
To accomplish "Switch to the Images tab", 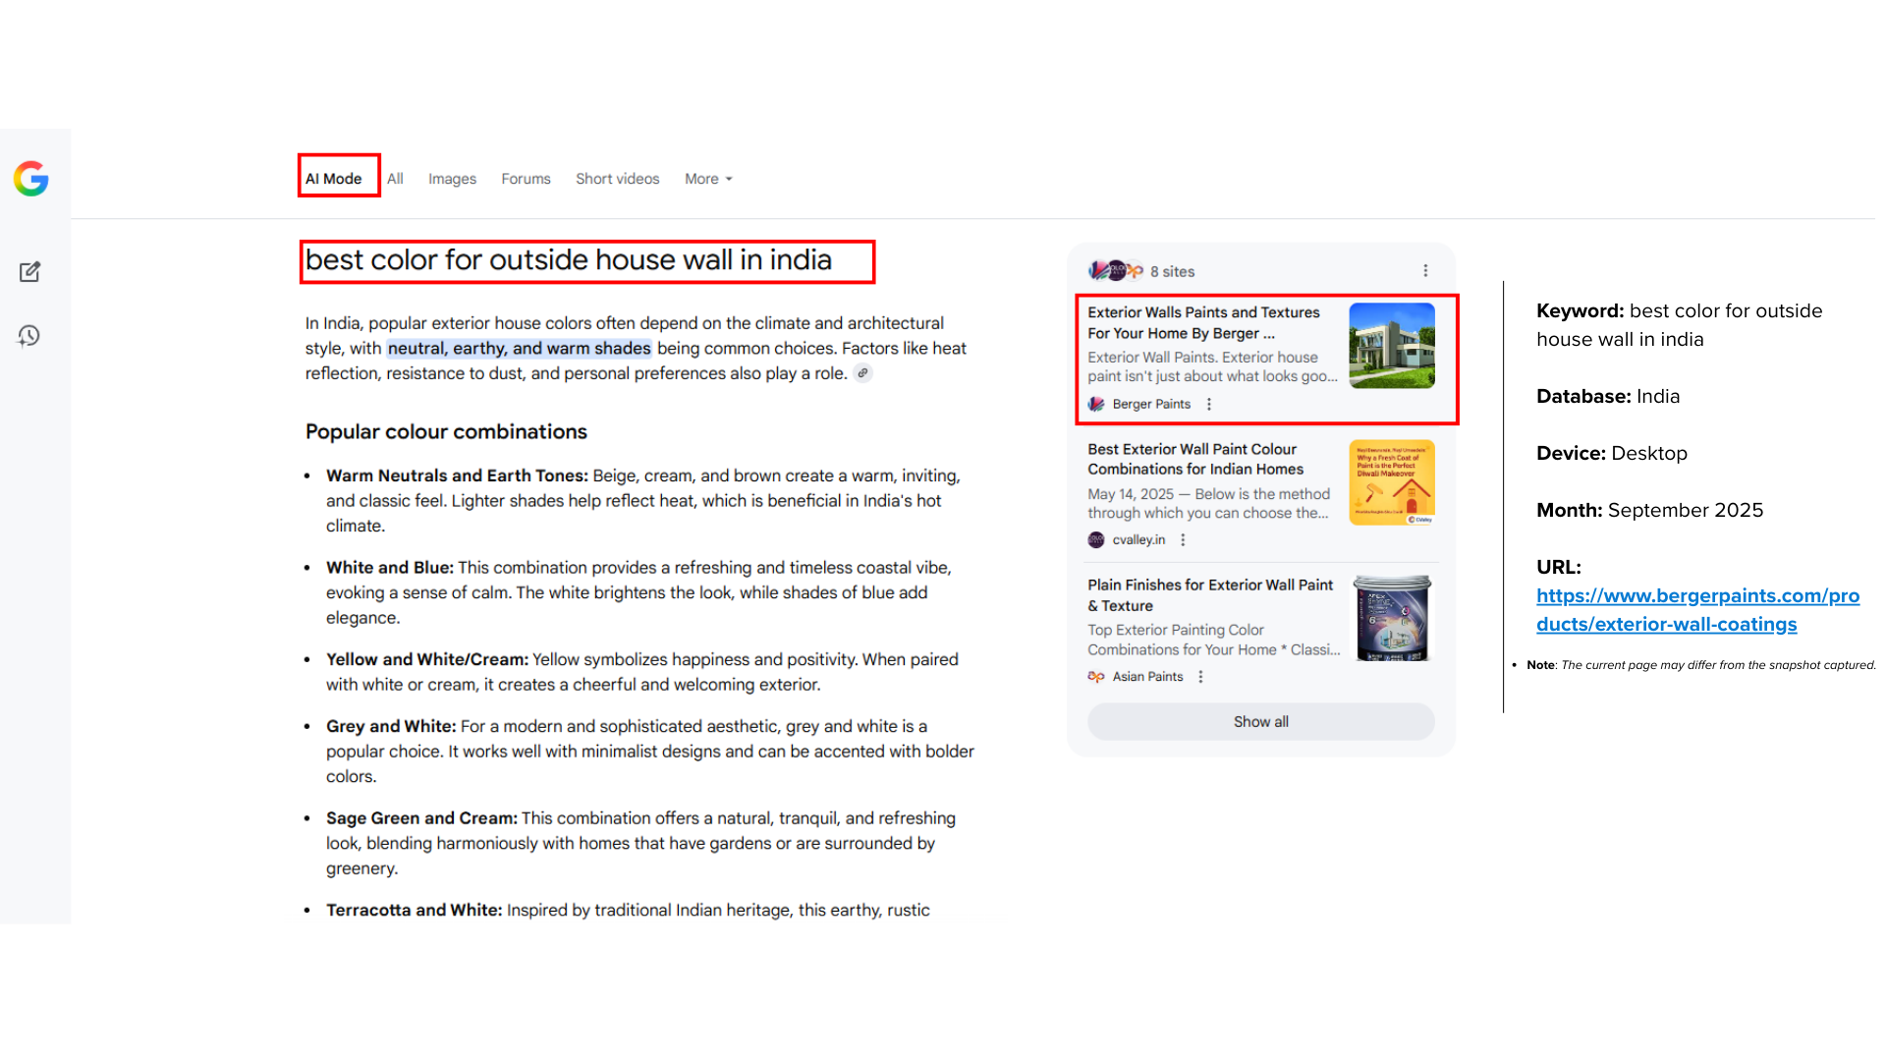I will 452,179.
